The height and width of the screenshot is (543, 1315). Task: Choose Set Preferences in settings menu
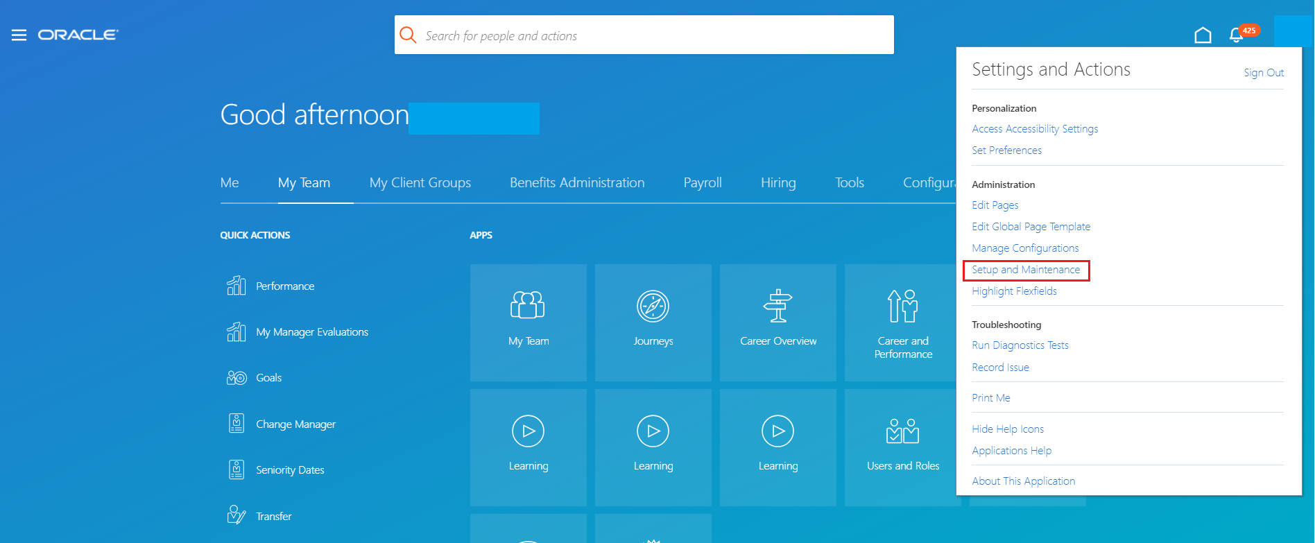1006,150
